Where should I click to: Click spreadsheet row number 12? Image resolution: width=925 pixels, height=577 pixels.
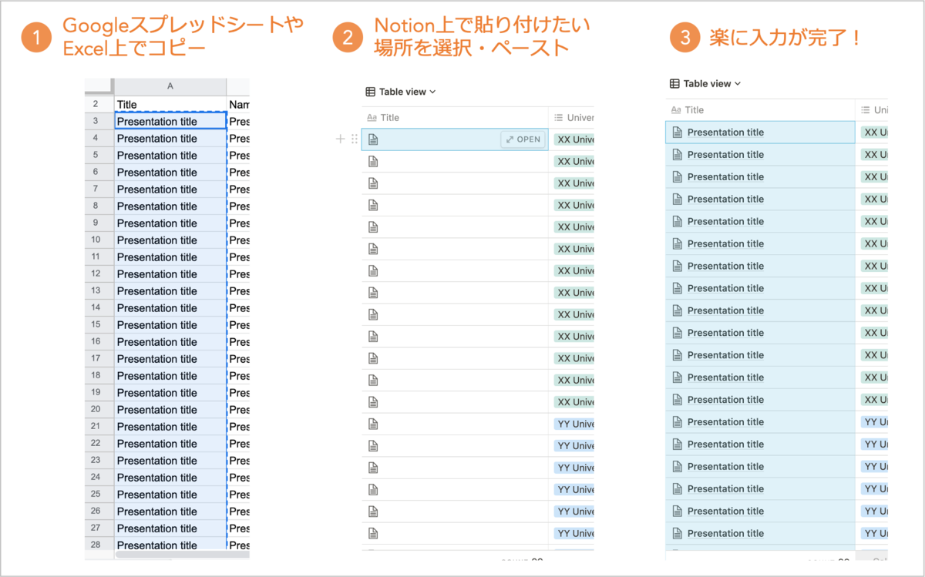point(99,273)
